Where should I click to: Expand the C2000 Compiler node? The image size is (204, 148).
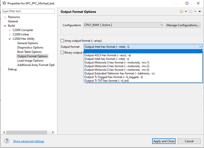pyautogui.click(x=10, y=30)
